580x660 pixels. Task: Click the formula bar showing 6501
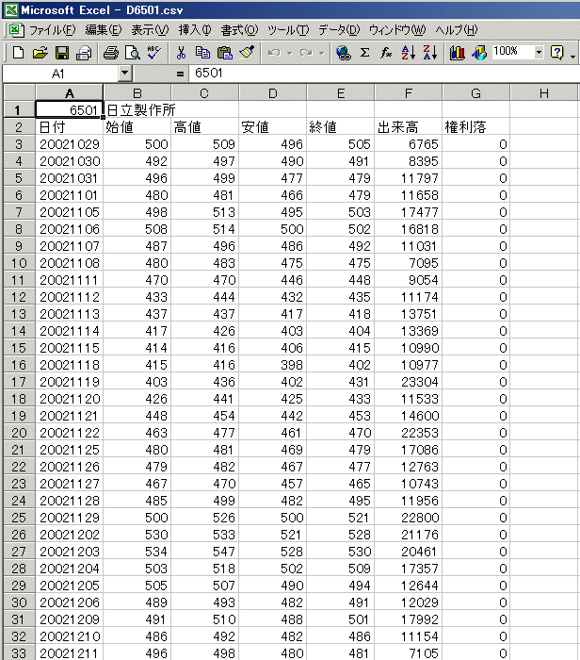point(384,74)
